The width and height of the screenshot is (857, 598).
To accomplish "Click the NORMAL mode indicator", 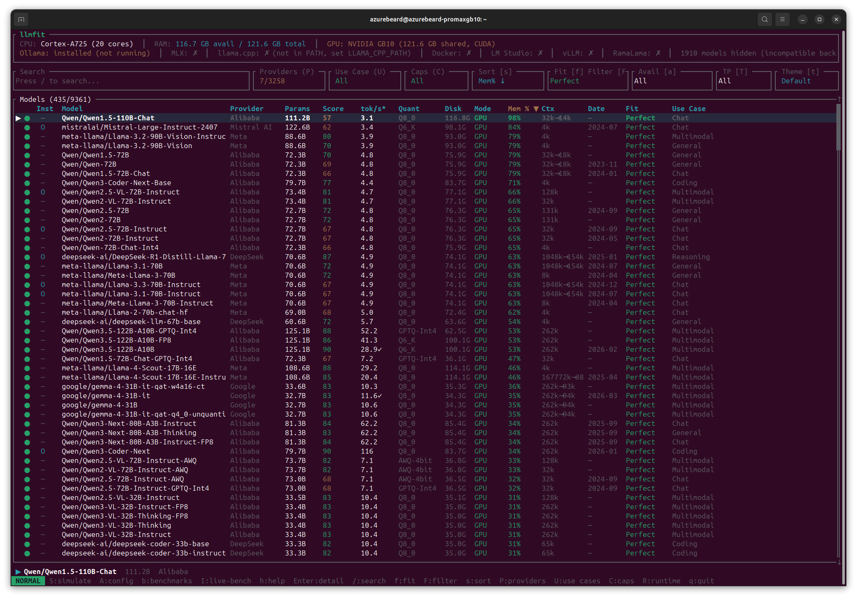I will tap(28, 581).
